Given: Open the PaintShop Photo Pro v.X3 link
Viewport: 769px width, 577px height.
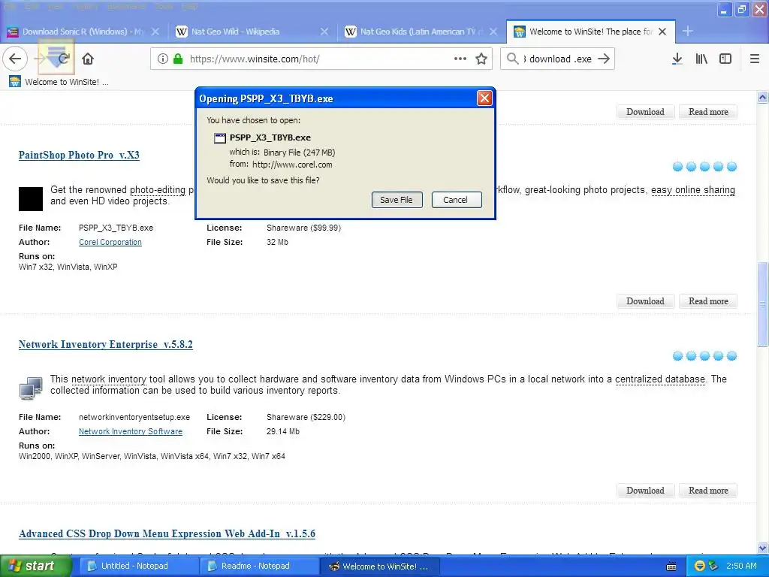Looking at the screenshot, I should (79, 155).
